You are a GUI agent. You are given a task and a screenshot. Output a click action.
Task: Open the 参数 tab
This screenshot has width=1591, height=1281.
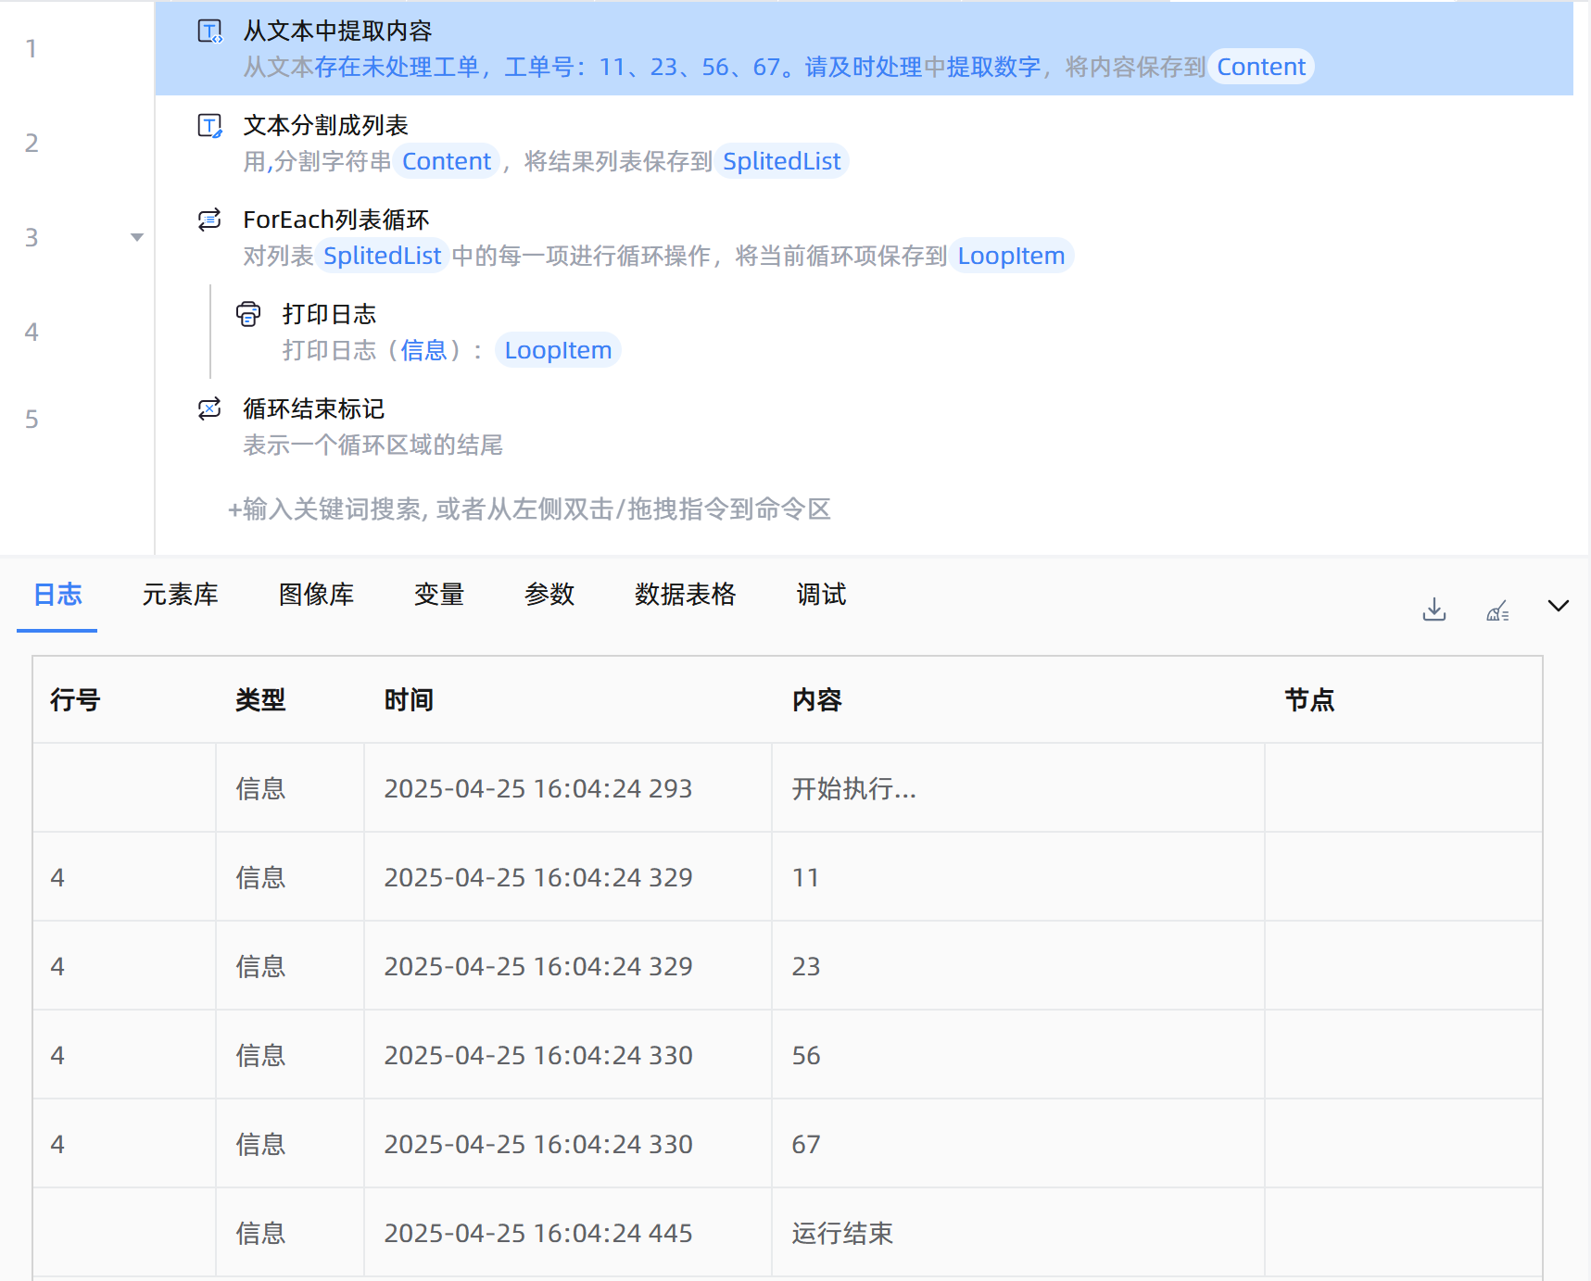549,595
